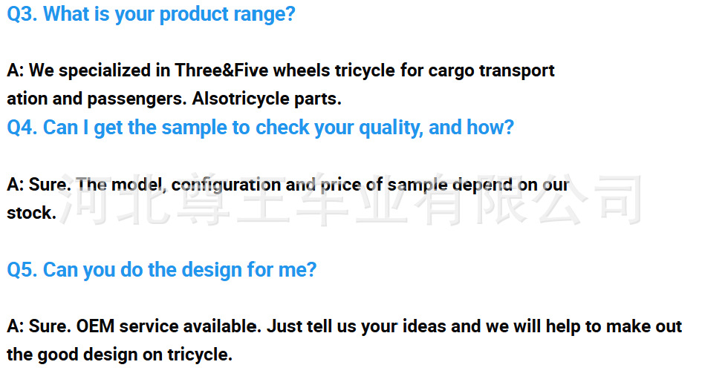Click the word "available." in the Q5 answer
Image resolution: width=702 pixels, height=379 pixels.
[x=223, y=326]
